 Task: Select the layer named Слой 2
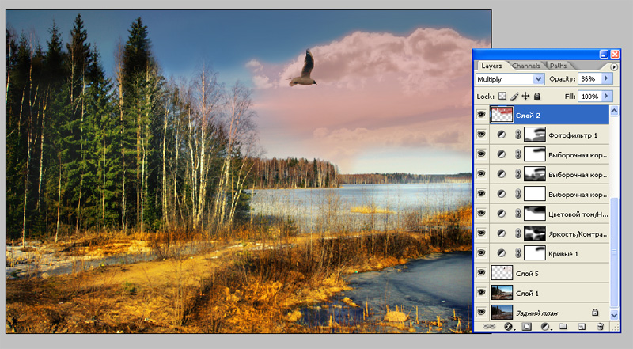coord(528,116)
